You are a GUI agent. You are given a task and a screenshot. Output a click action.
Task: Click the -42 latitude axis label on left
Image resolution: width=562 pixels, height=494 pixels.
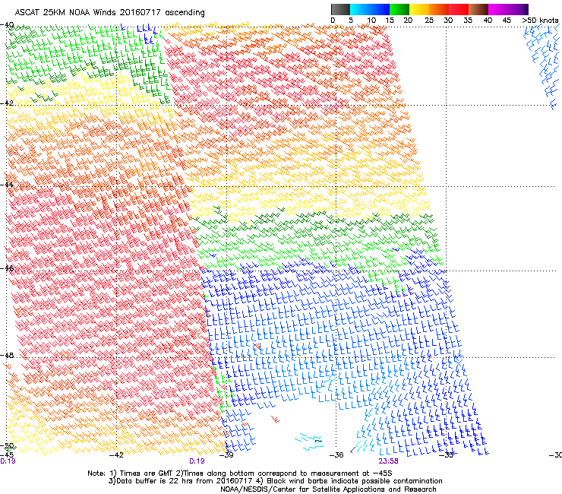(7, 103)
